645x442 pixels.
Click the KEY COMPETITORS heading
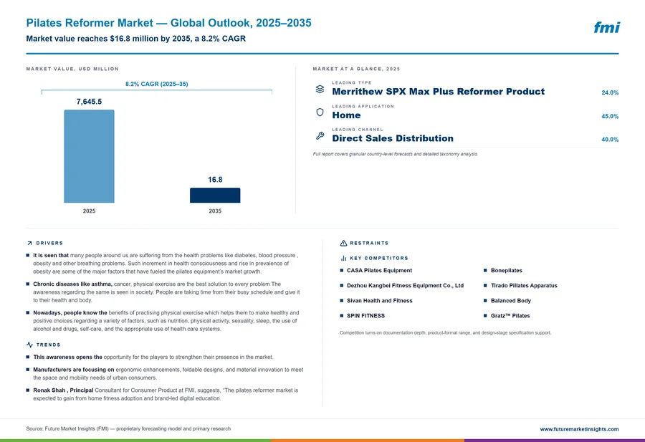pyautogui.click(x=379, y=258)
